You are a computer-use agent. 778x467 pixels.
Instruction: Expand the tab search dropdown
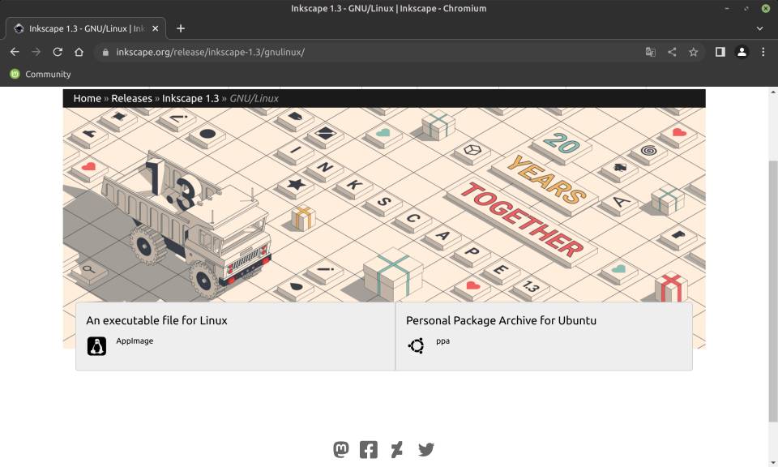[x=759, y=28]
